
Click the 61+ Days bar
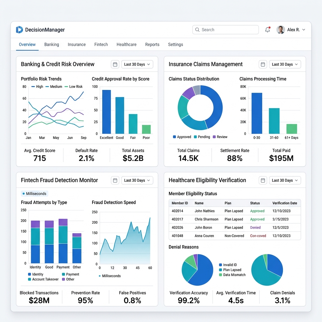(291, 129)
